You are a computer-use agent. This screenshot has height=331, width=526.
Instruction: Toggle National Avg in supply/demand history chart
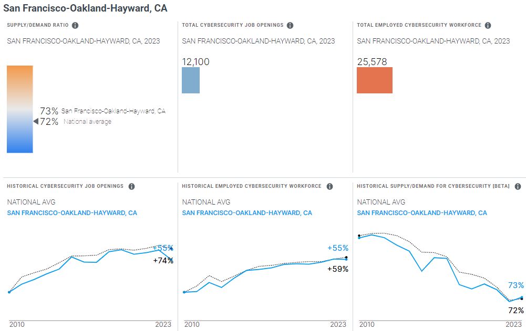(x=381, y=202)
